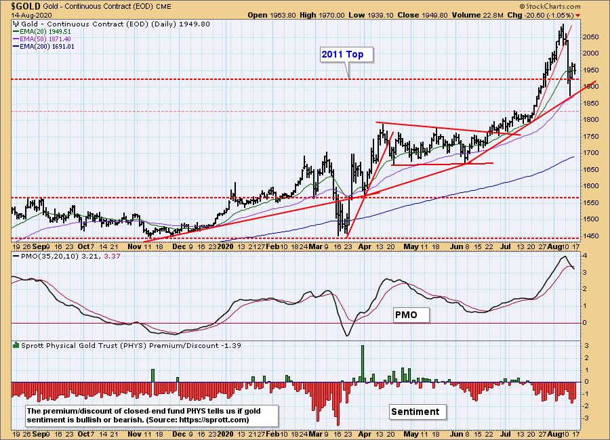The height and width of the screenshot is (440, 610).
Task: Click the EMA(50) 1871.40 legend entry
Action: pos(42,39)
